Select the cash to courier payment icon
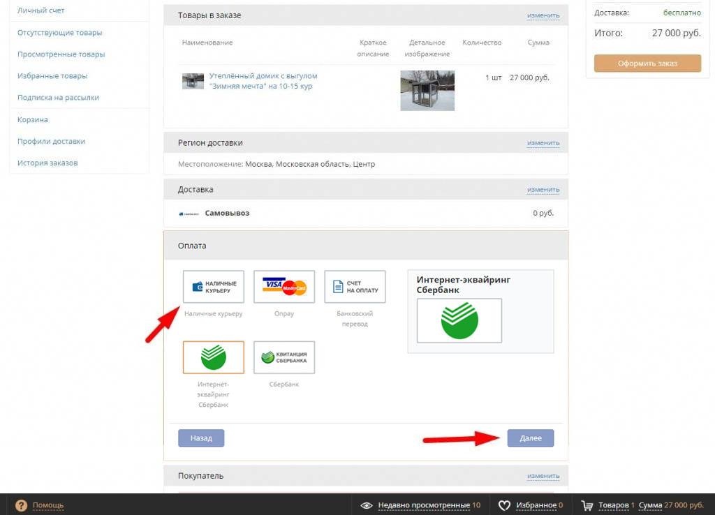The width and height of the screenshot is (715, 515). (x=214, y=287)
